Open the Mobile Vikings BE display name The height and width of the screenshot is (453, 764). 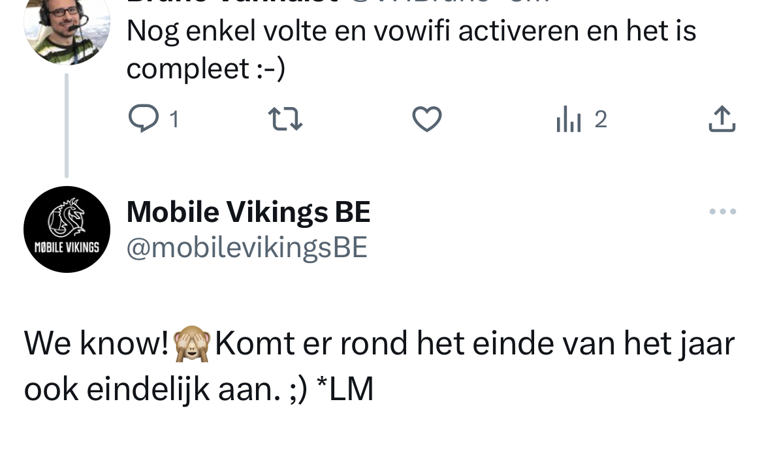coord(248,211)
